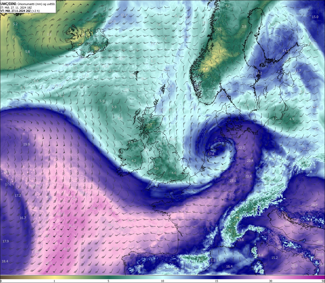Click the '23.6' value on the map
Viewport: 325px width, 283px height.
pyautogui.click(x=233, y=181)
